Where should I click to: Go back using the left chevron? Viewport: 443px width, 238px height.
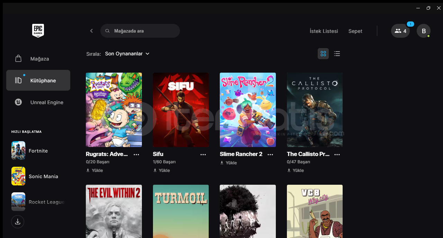[x=91, y=31]
